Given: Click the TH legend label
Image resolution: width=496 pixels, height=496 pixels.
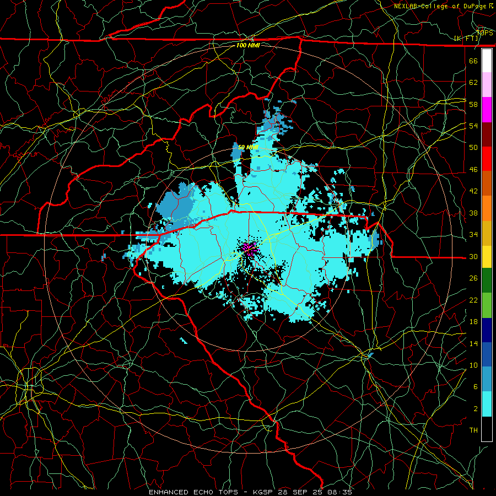Looking at the screenshot, I should 473,430.
